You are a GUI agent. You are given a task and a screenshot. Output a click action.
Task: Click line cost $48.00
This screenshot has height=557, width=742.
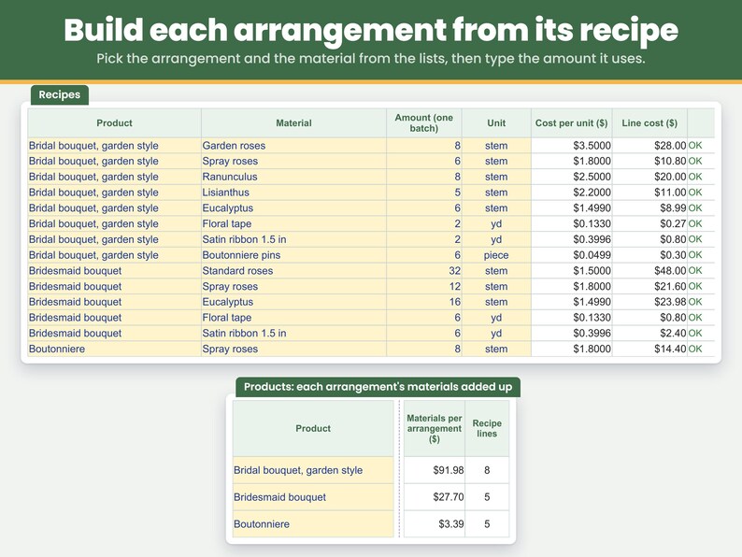(649, 271)
